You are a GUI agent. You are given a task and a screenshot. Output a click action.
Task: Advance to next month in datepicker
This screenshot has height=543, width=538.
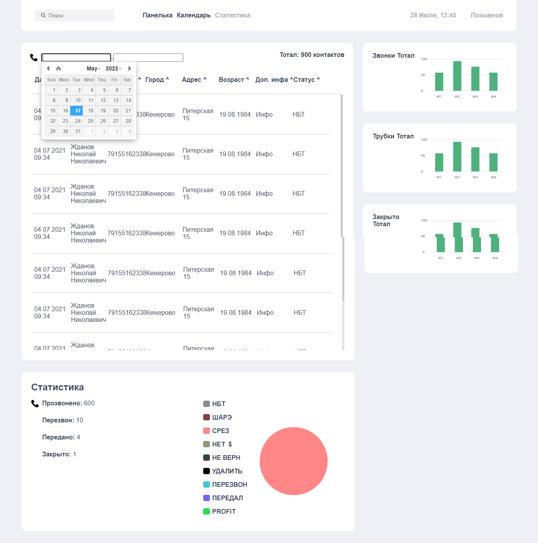click(x=130, y=68)
